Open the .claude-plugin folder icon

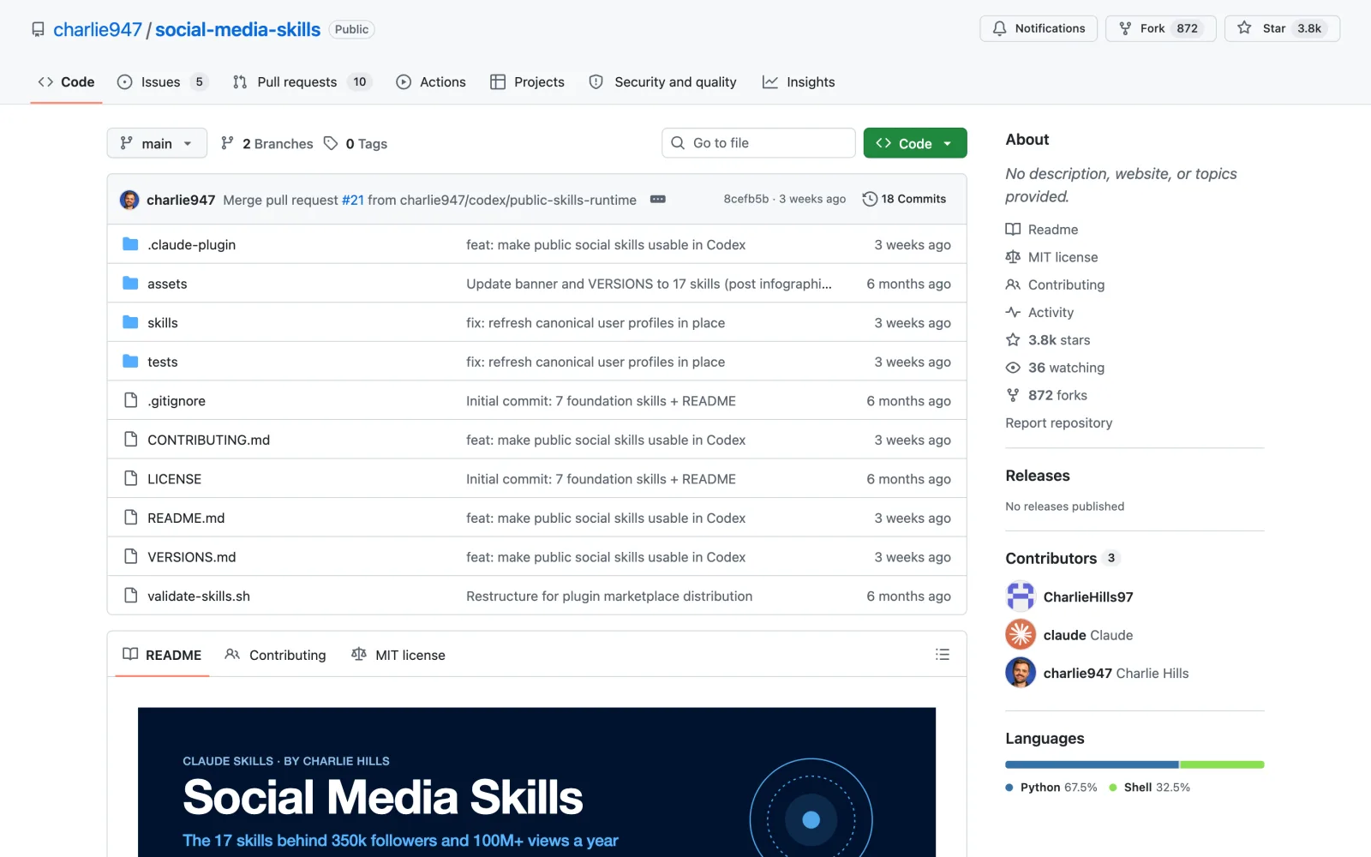[x=130, y=244]
